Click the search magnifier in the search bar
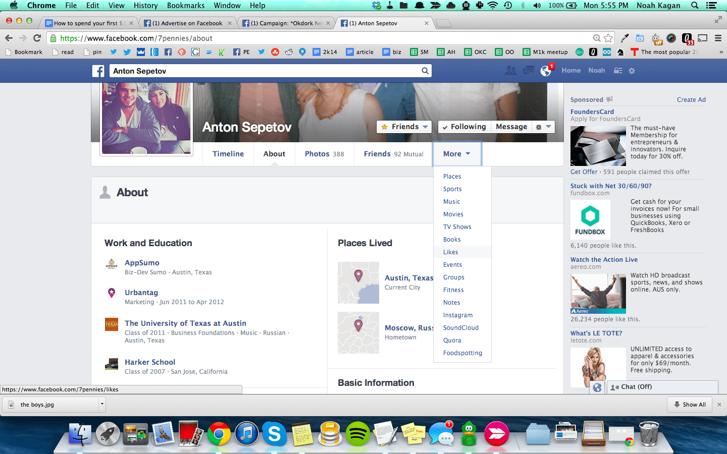Image resolution: width=727 pixels, height=454 pixels. [x=425, y=71]
